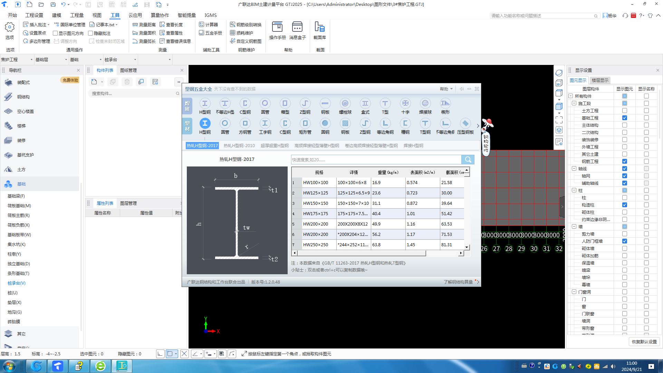Viewport: 663px width, 373px height.
Task: Toggle 显示图元方向 checkbox
Action: coord(55,33)
